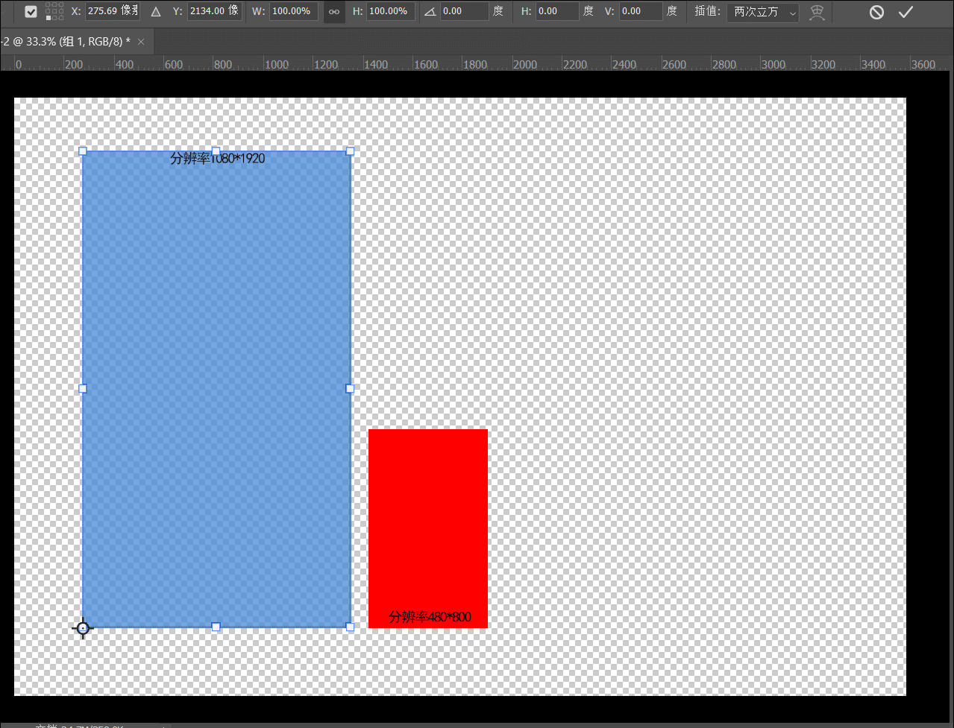Close the document tab
The height and width of the screenshot is (728, 954).
click(x=141, y=42)
